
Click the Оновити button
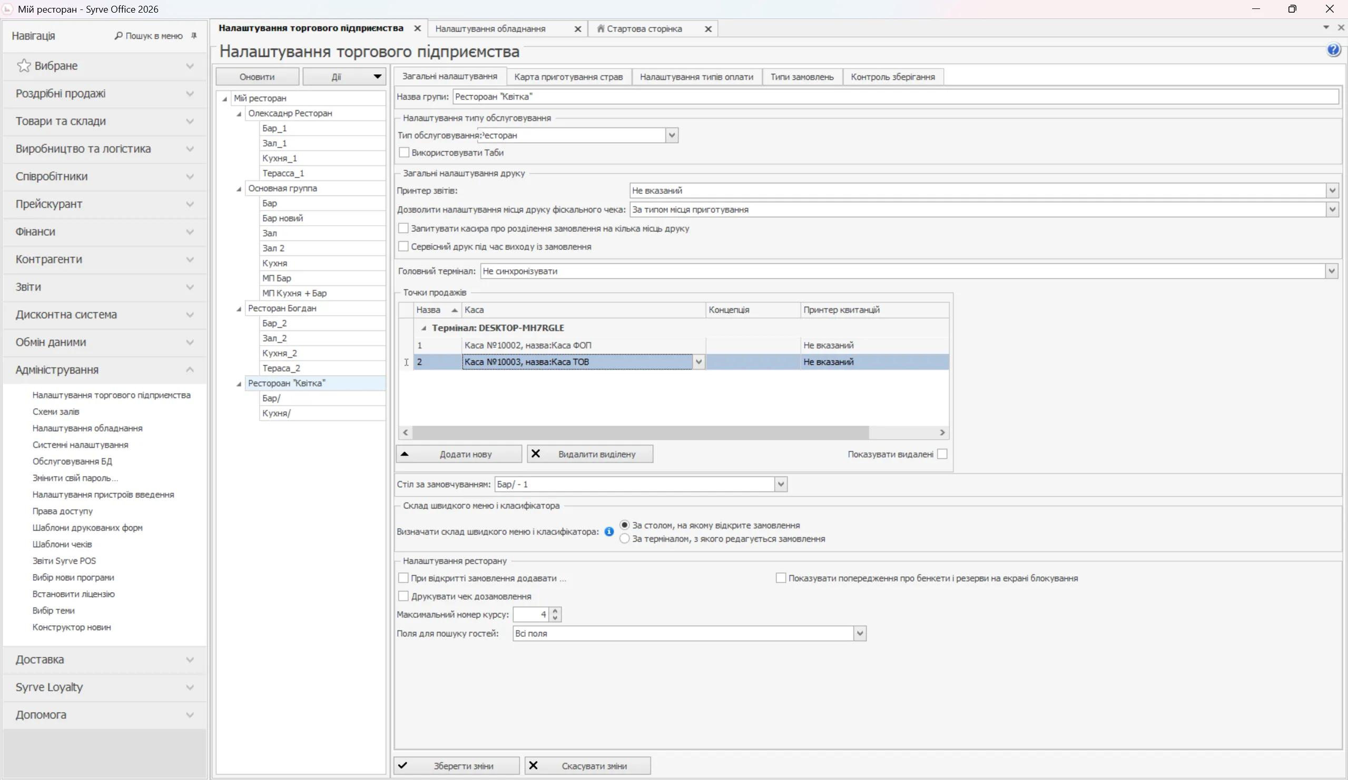pos(257,76)
